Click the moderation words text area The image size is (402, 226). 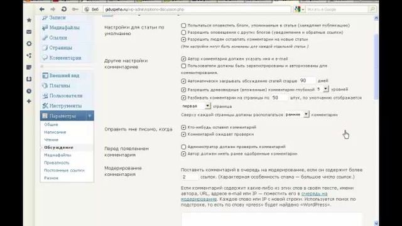(x=272, y=219)
